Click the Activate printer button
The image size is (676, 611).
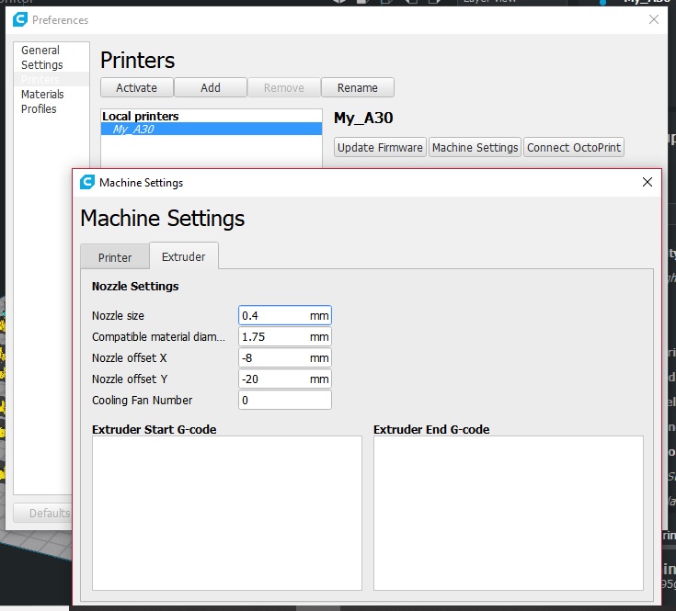tap(137, 87)
